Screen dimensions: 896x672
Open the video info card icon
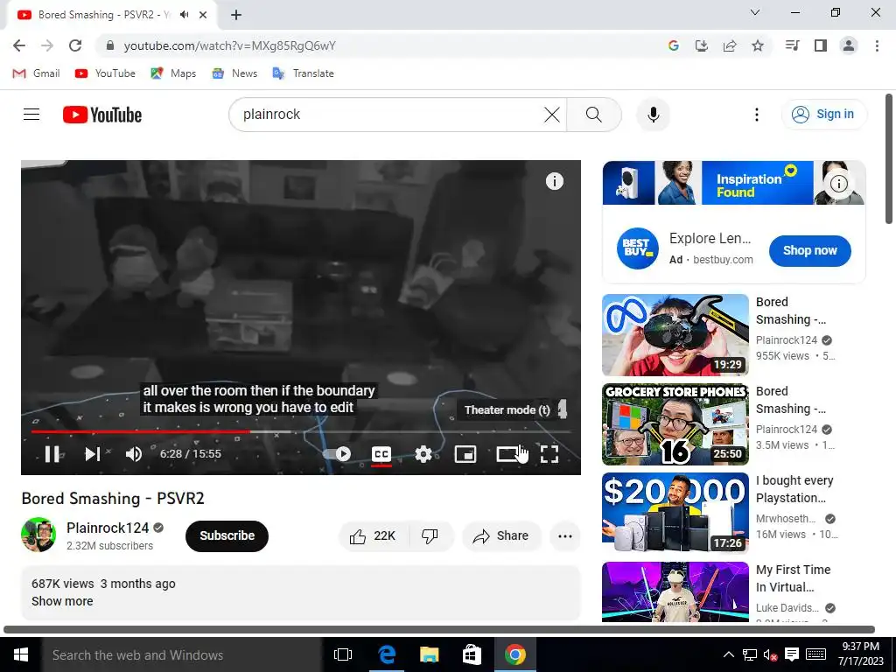[x=554, y=181]
